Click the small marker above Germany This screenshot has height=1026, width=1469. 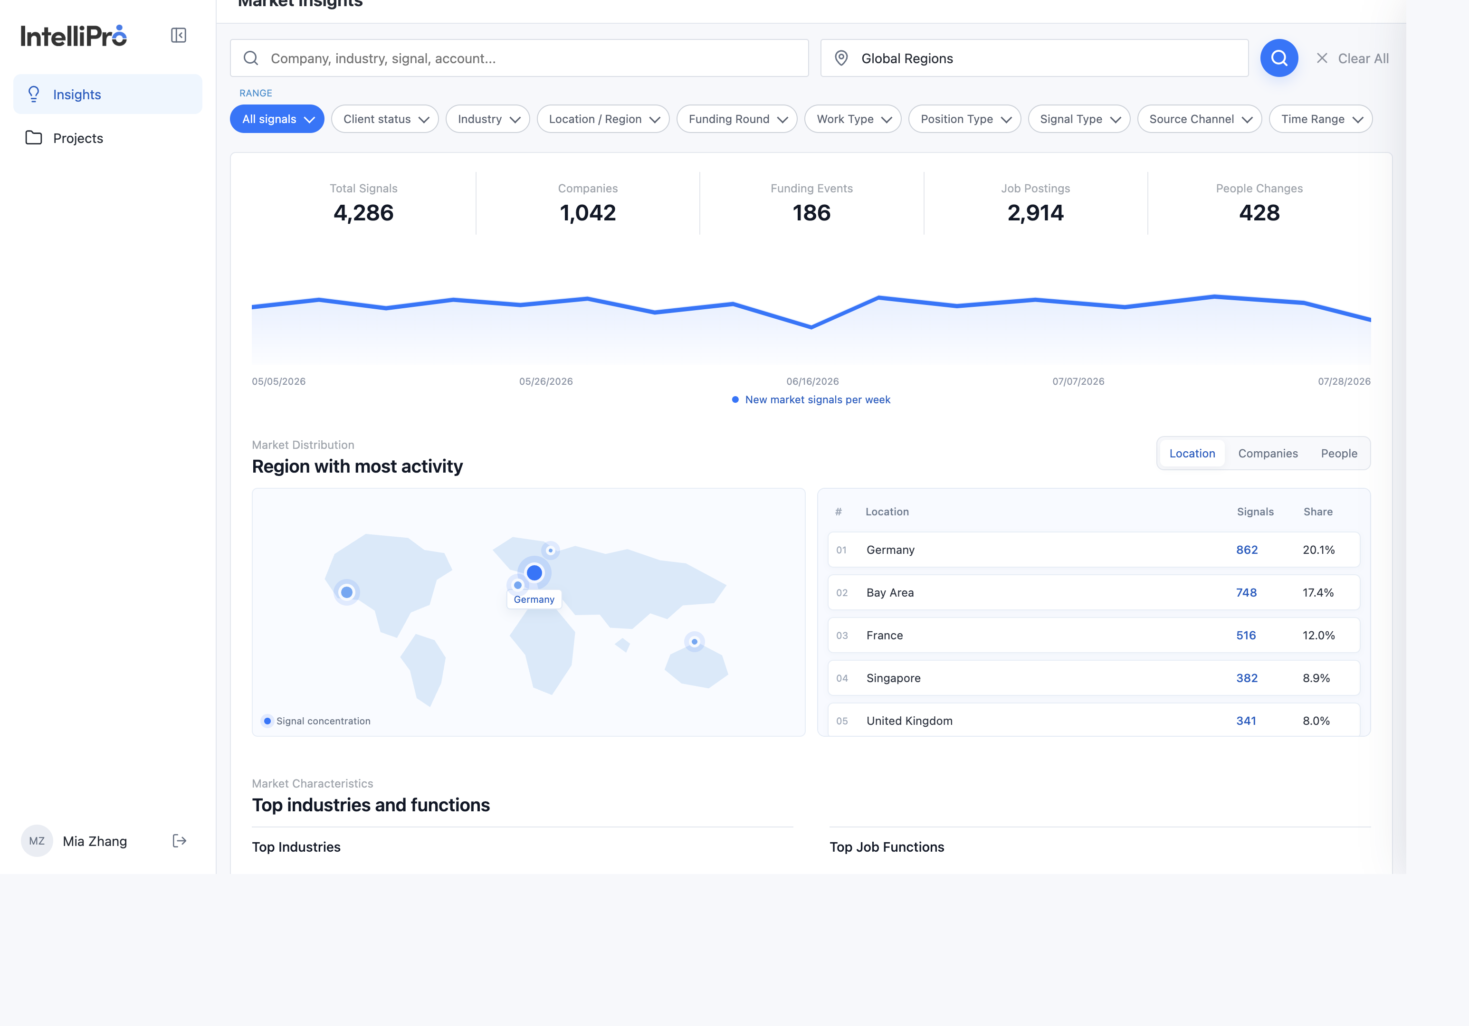(550, 550)
